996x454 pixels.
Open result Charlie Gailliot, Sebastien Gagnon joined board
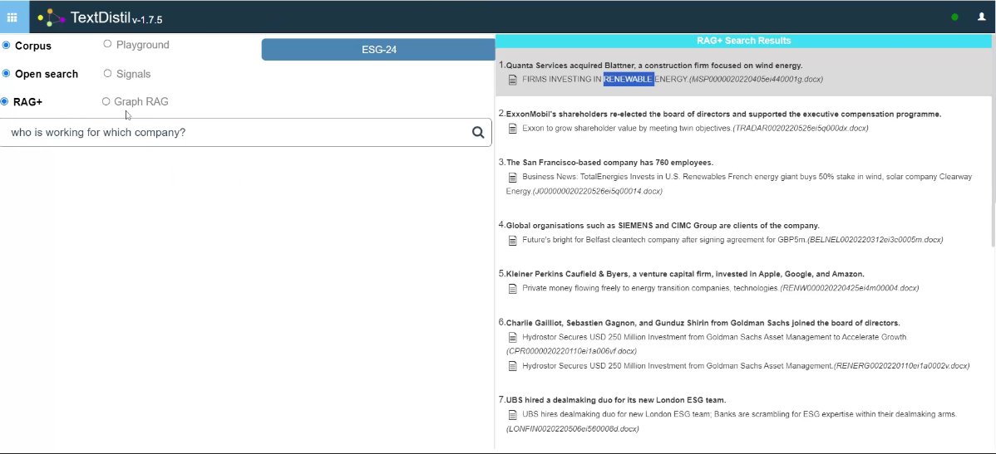click(x=703, y=323)
